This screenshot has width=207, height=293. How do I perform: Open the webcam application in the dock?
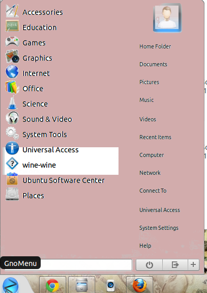click(110, 285)
